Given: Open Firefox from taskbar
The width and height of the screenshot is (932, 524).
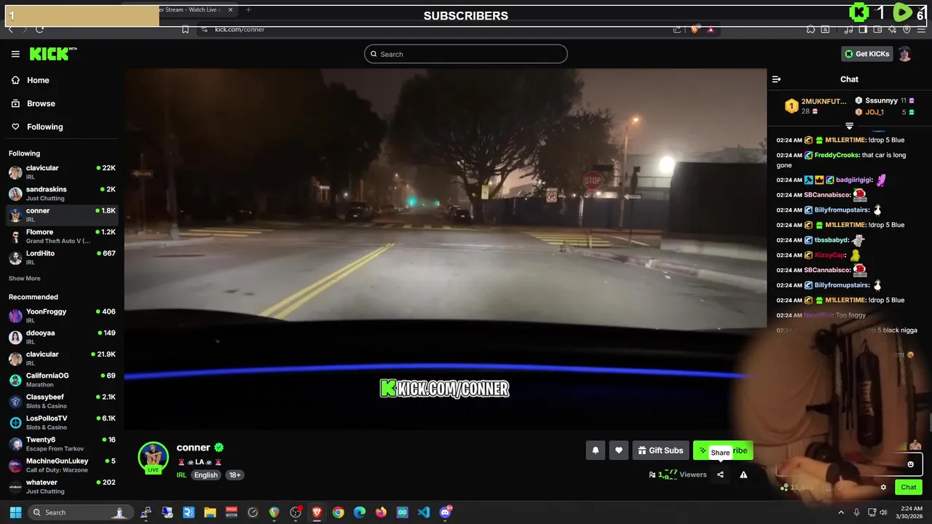Looking at the screenshot, I should (381, 512).
